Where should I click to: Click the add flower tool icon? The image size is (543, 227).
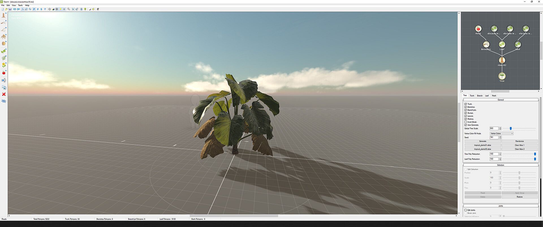(x=4, y=65)
